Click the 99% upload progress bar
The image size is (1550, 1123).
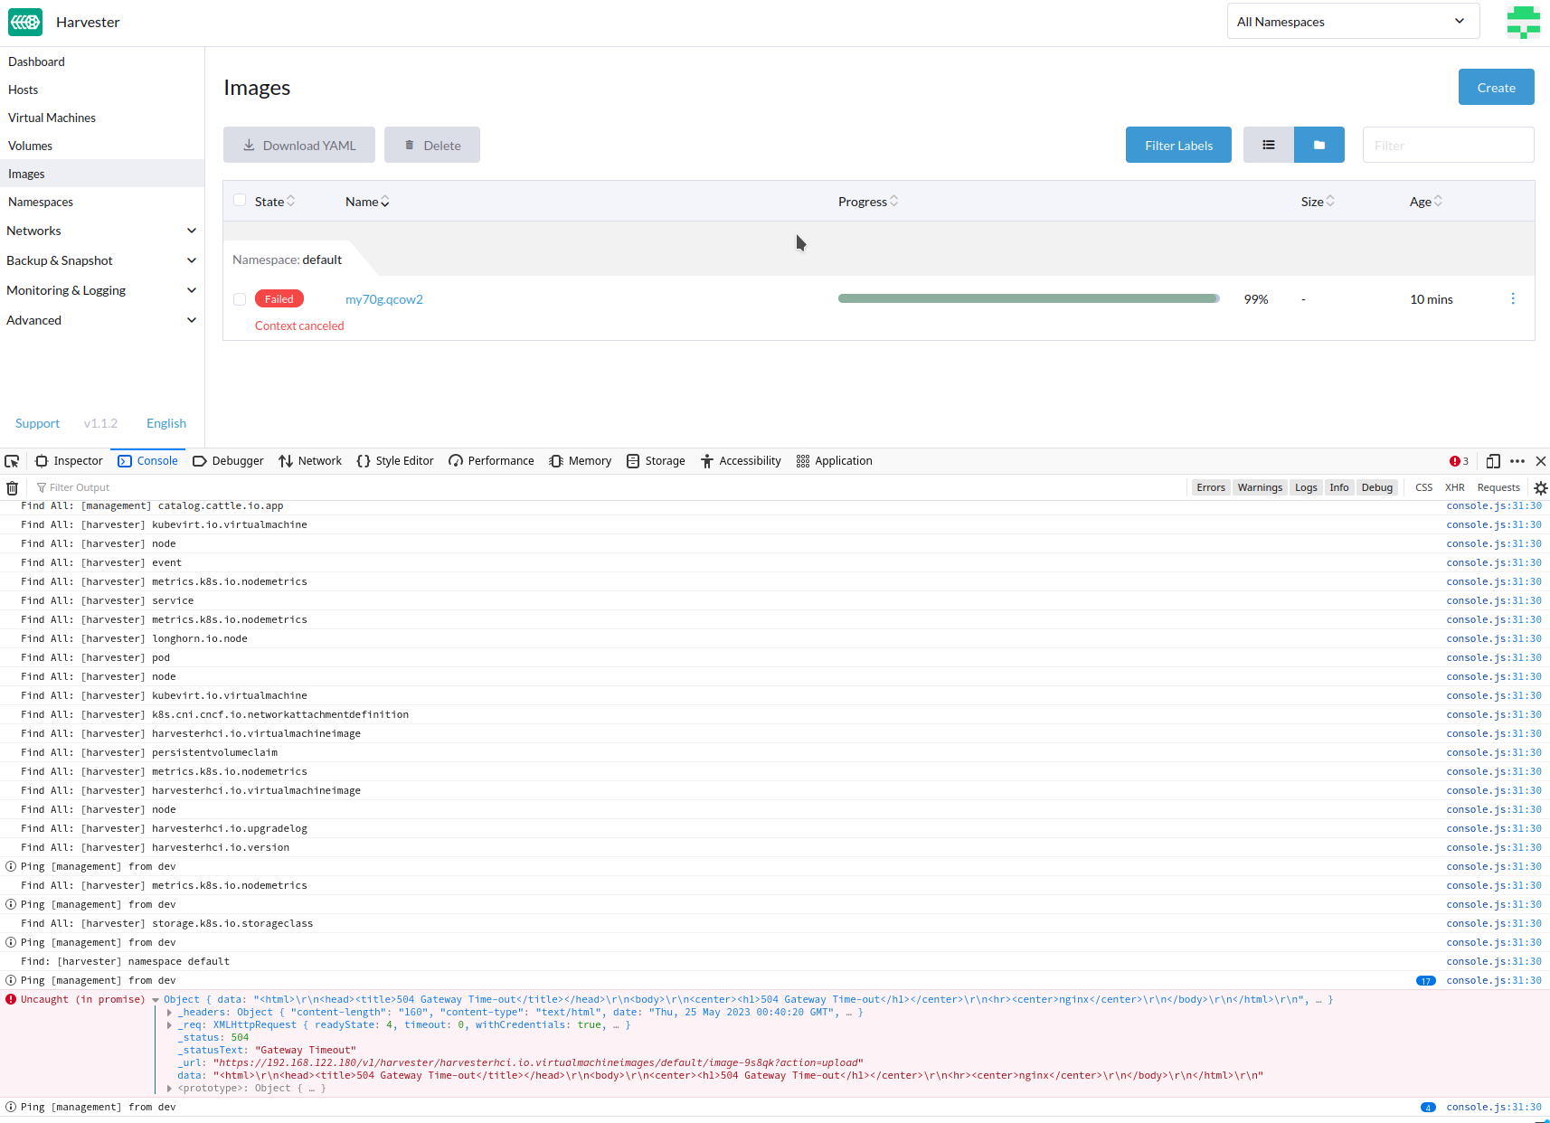[x=1028, y=297]
